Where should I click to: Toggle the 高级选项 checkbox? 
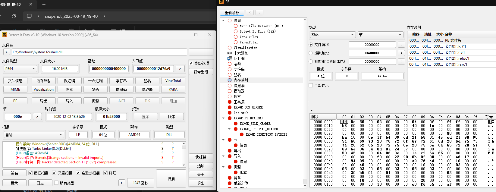coord(191,63)
